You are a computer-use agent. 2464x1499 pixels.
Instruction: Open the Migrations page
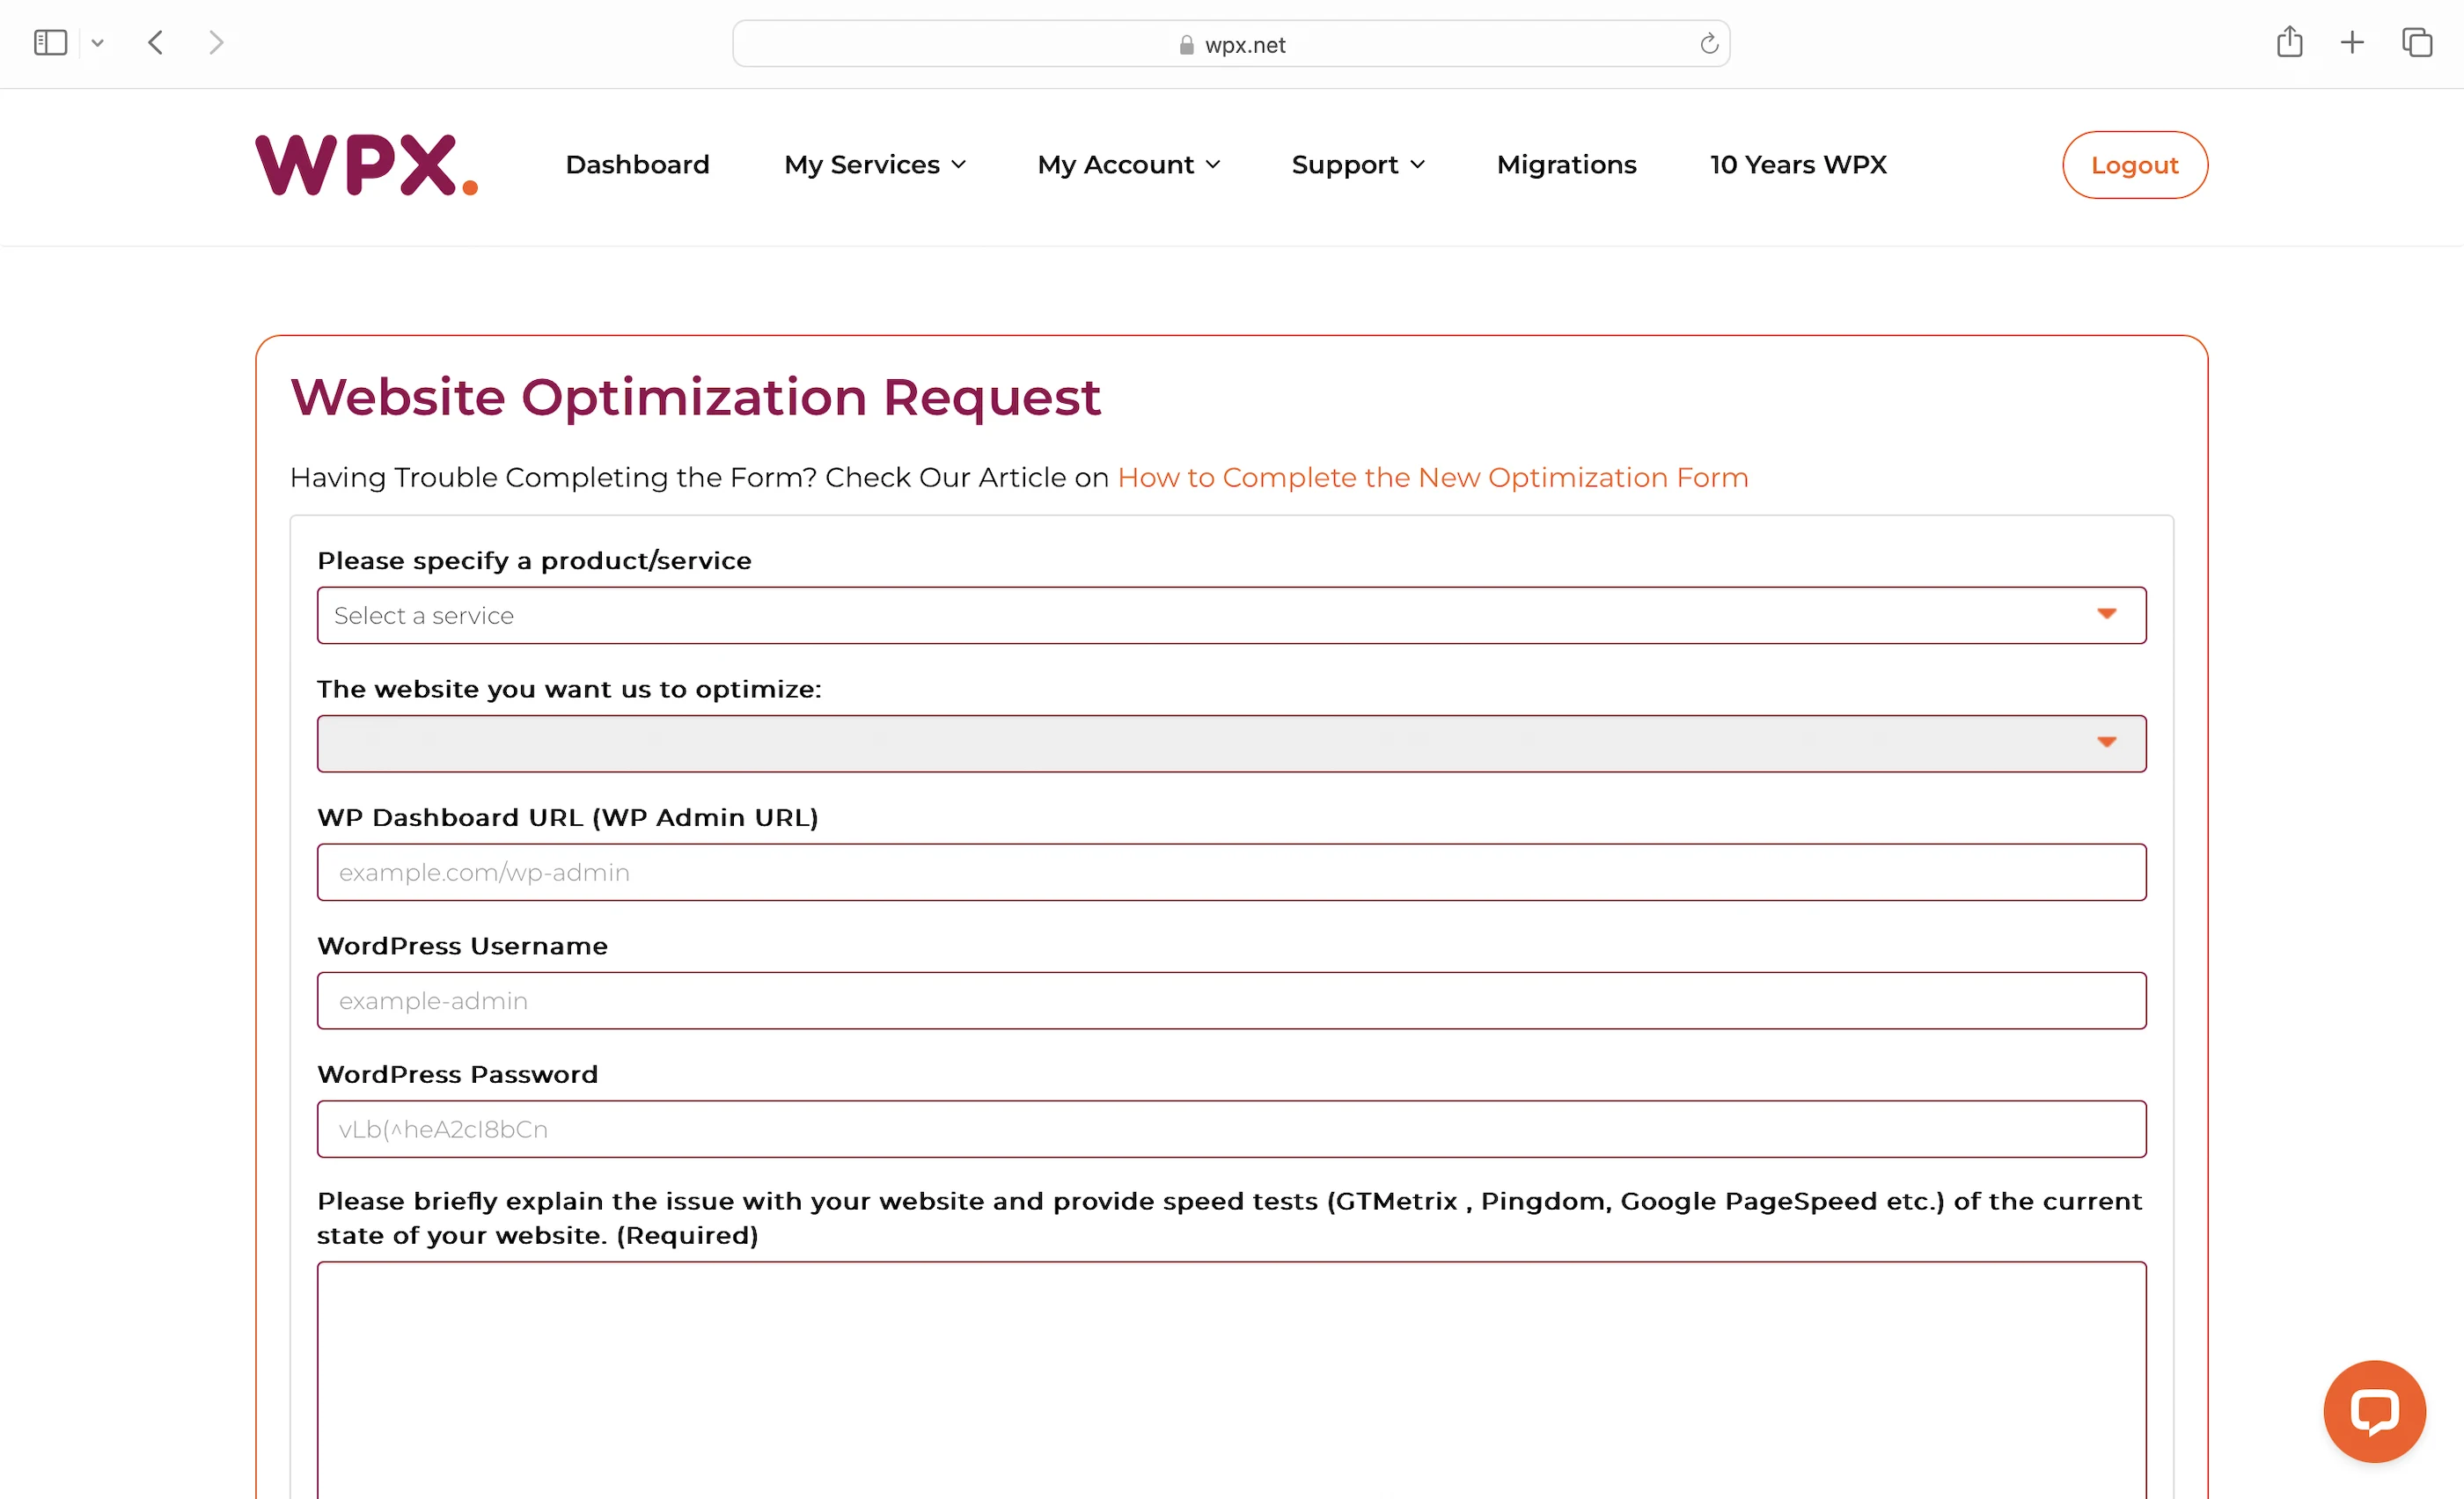1566,165
